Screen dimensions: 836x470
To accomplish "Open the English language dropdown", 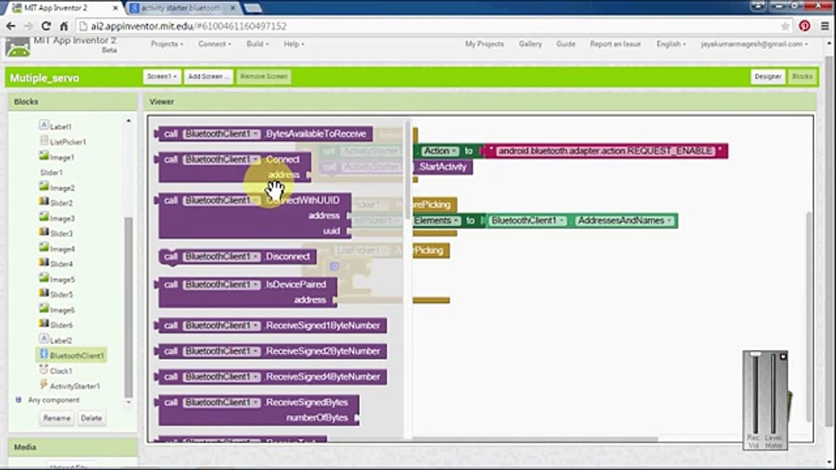I will tap(671, 44).
